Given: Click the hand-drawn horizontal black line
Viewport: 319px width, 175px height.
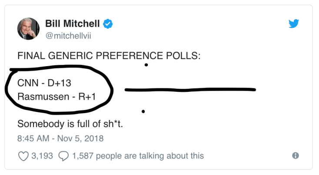Looking at the screenshot, I should (x=190, y=90).
